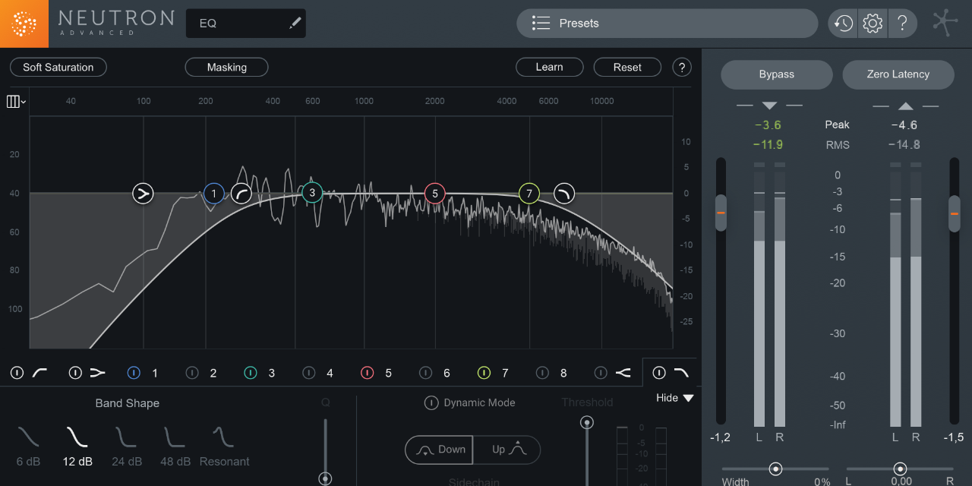Click the Learn button
The width and height of the screenshot is (972, 486).
coord(549,67)
